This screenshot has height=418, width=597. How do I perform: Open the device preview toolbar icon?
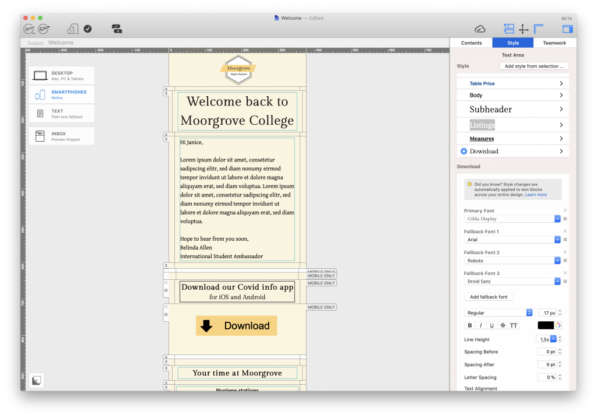(x=72, y=29)
